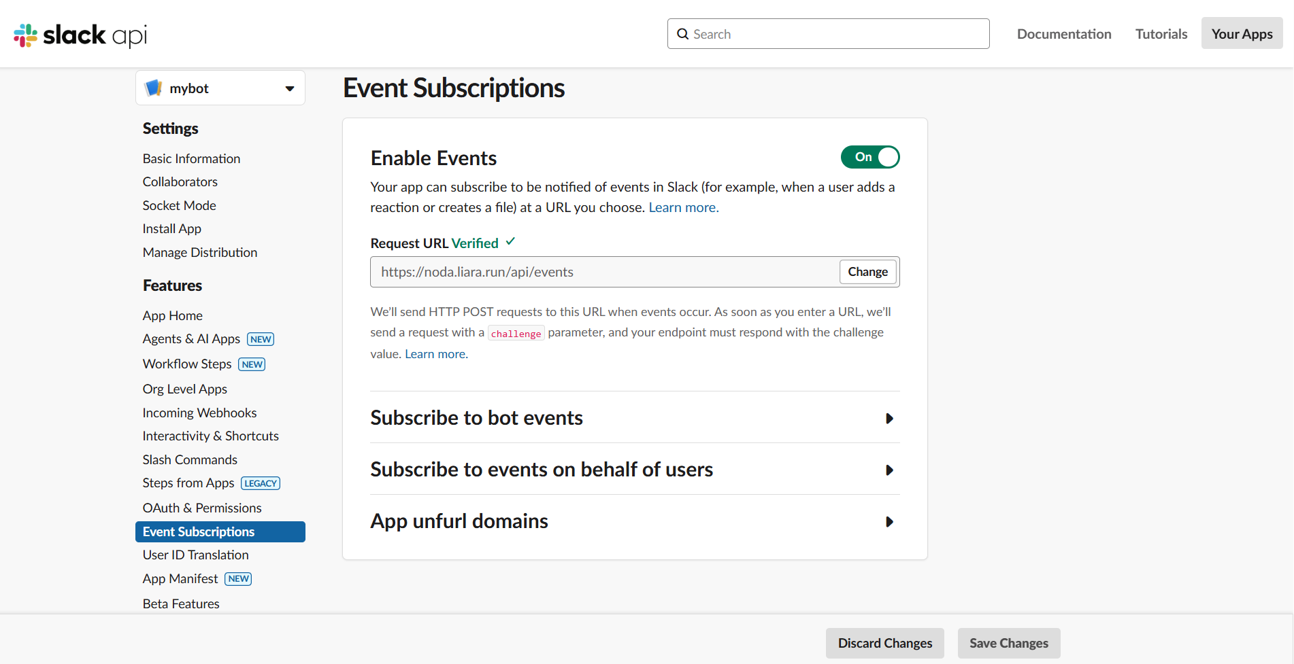Open User ID Translation page
Image resolution: width=1294 pixels, height=664 pixels.
pos(195,555)
